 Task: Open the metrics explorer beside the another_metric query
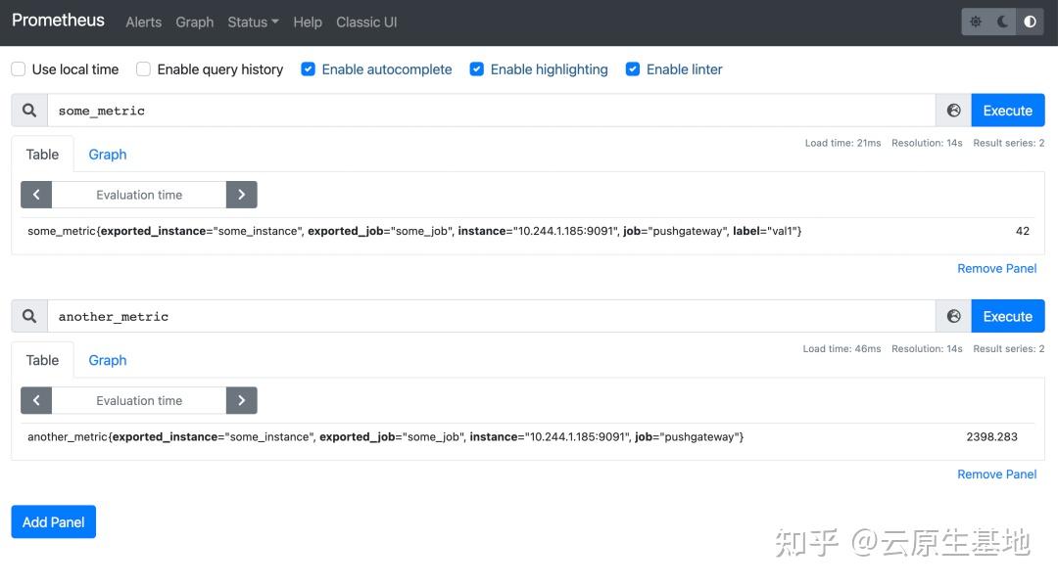953,316
